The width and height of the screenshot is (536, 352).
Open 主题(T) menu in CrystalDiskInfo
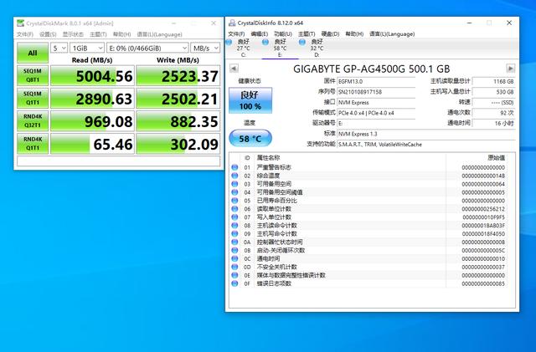[307, 33]
